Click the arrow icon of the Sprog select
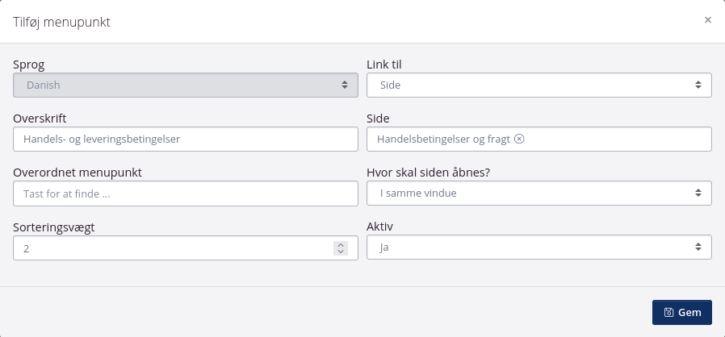Viewport: 725px width, 337px height. (345, 85)
